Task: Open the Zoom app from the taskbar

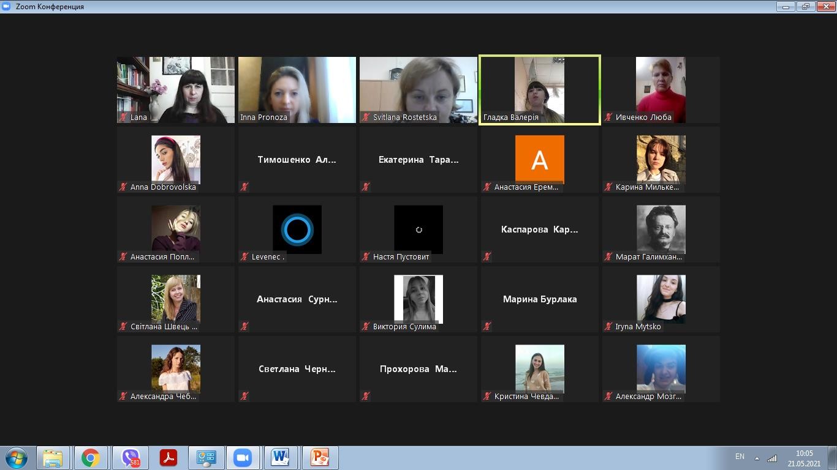Action: (243, 458)
